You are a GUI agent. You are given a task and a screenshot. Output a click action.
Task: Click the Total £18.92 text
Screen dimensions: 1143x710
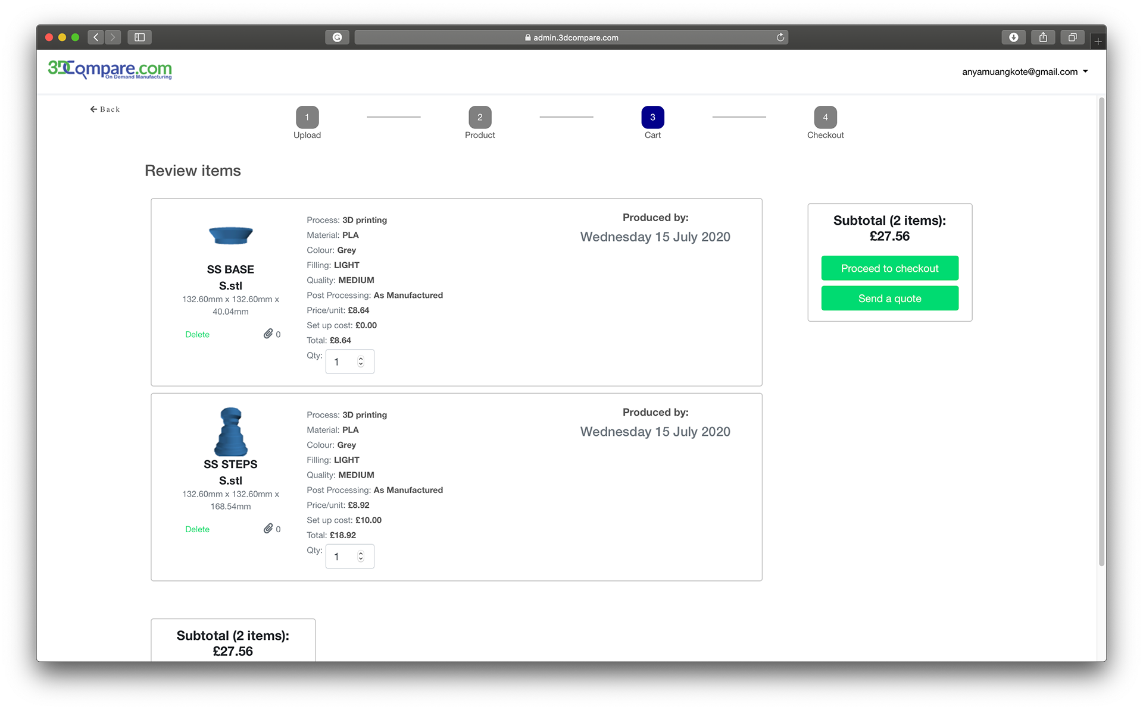[x=331, y=535]
